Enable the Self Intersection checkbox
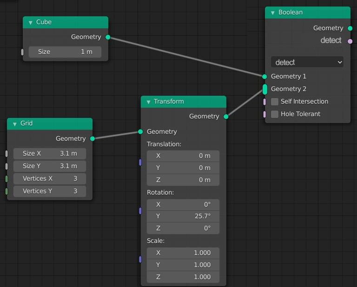The image size is (357, 287). point(275,102)
